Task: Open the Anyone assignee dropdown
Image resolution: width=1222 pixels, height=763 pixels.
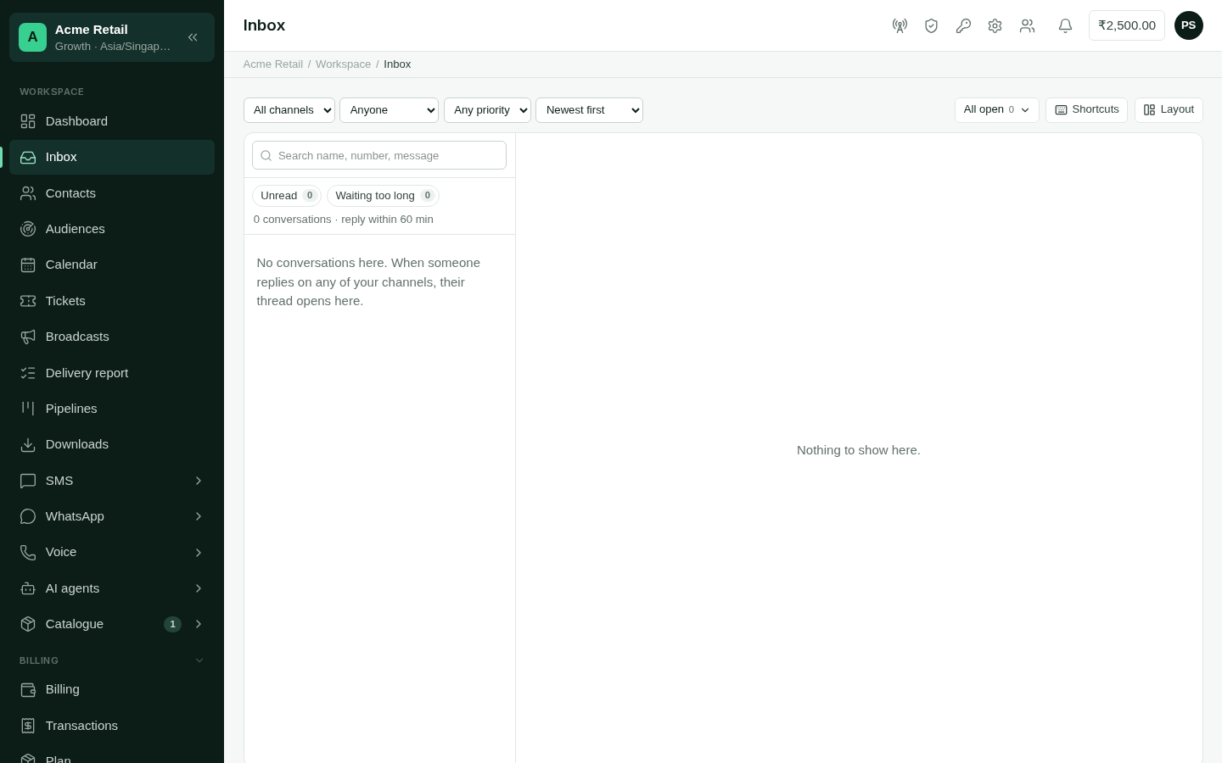Action: [389, 110]
